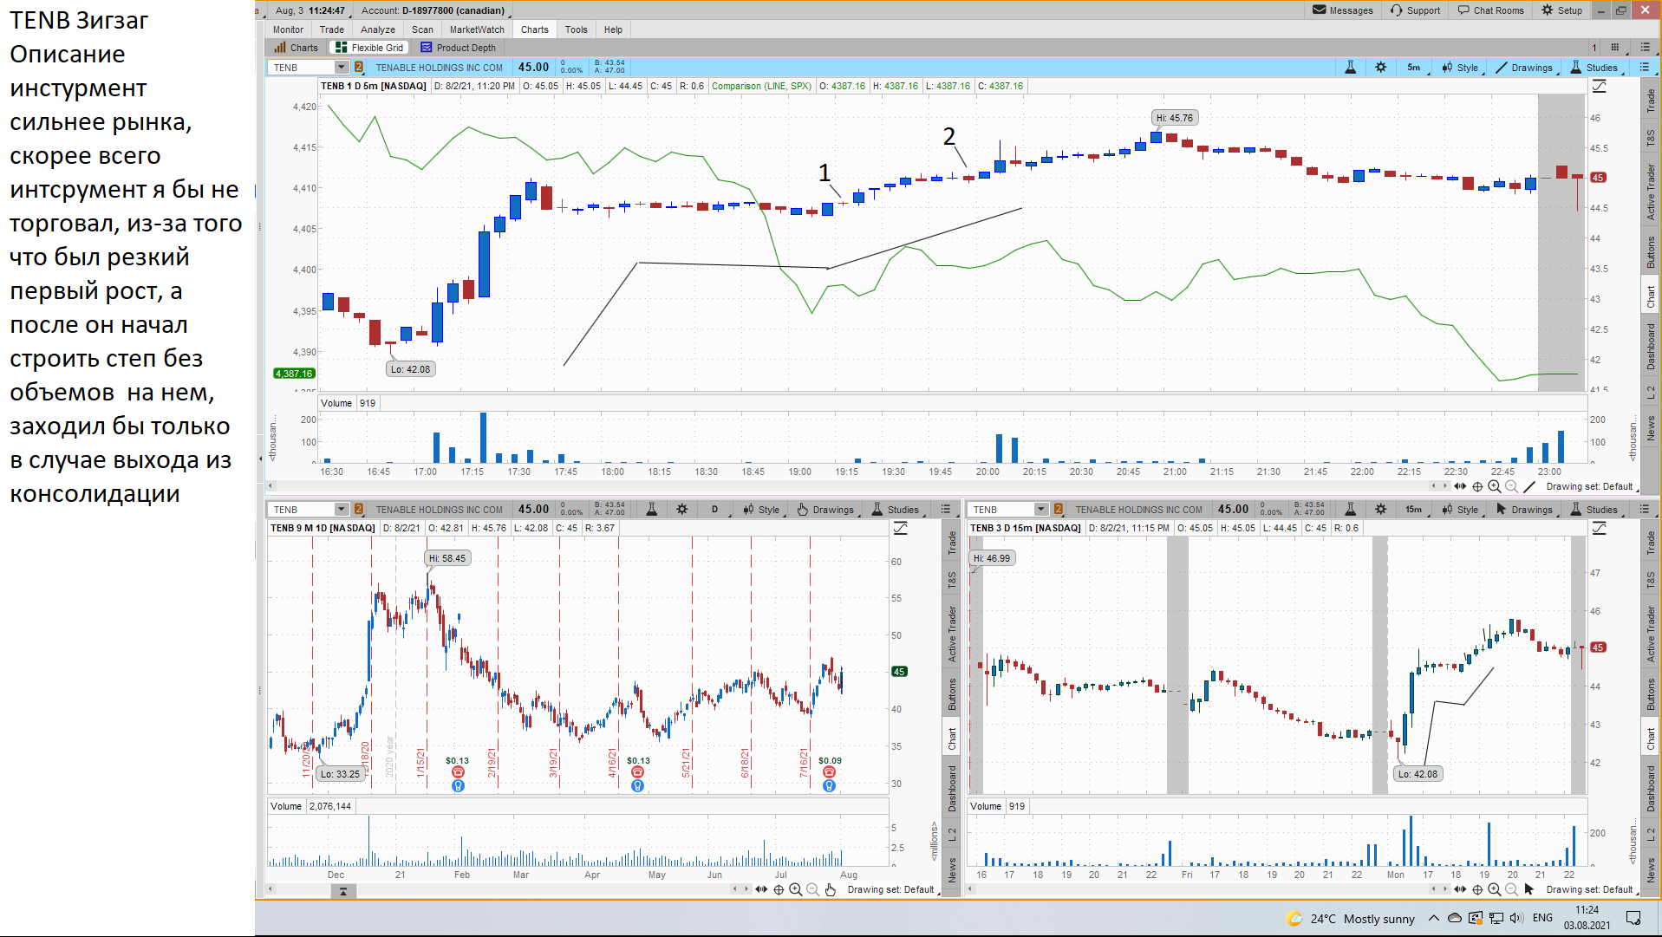Open the 15m timeframe dropdown
The width and height of the screenshot is (1662, 937).
click(x=1415, y=510)
